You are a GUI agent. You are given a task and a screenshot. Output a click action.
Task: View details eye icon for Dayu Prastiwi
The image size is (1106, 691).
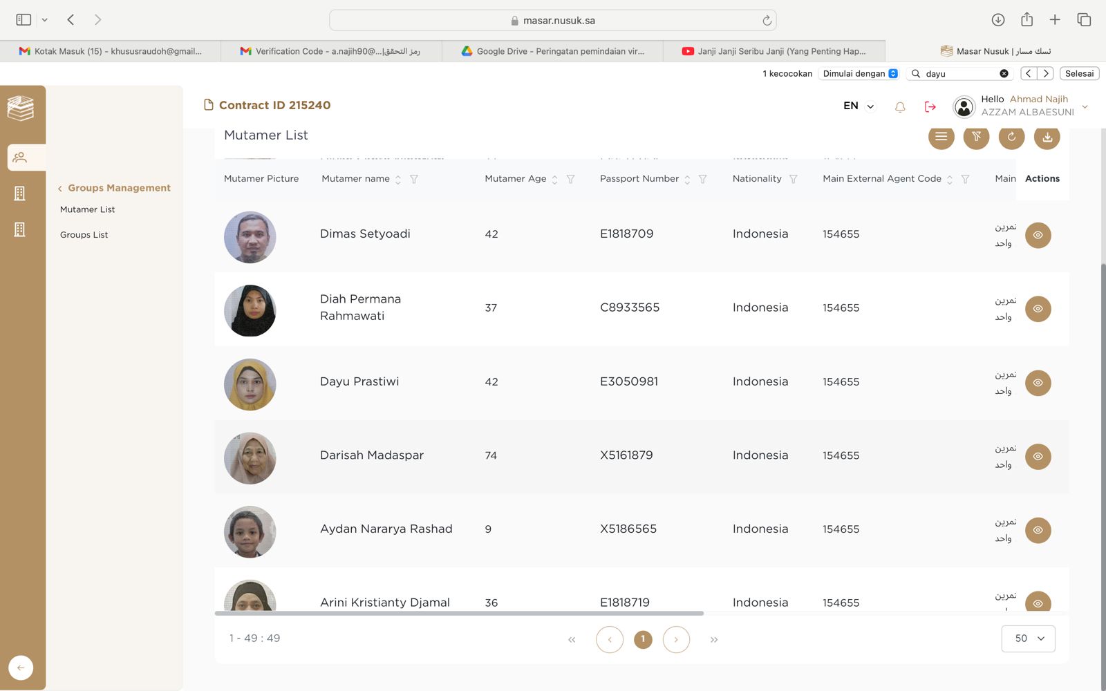coord(1038,383)
